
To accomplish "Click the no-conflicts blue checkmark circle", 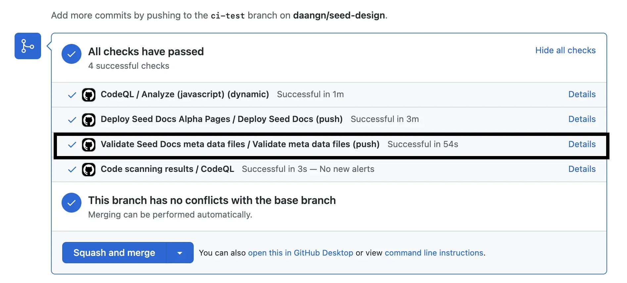I will click(x=72, y=203).
